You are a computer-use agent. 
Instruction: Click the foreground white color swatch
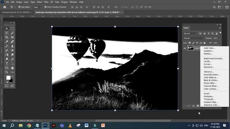[x=8, y=77]
